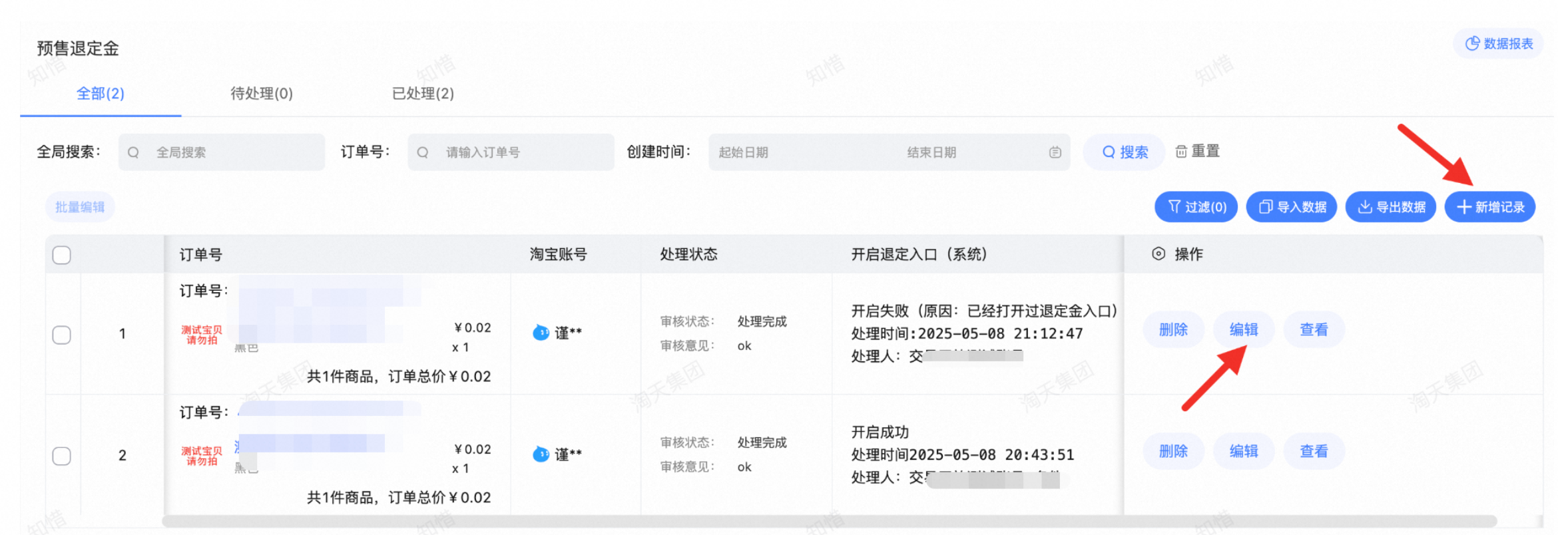Switch to the 待处理(0) tab

(x=262, y=94)
